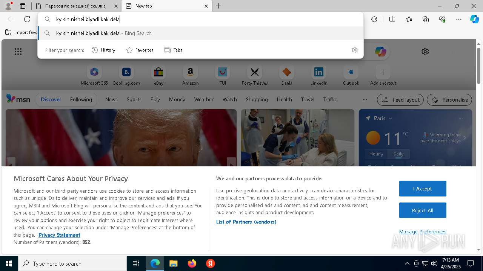
Task: Open the Windows Start menu
Action: pos(9,263)
